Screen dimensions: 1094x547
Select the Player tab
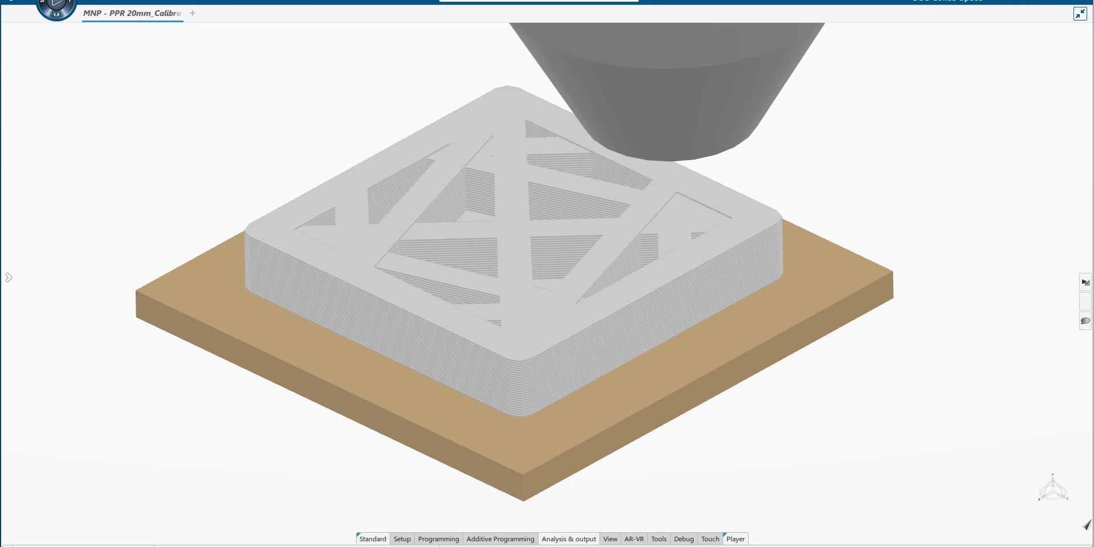(735, 539)
